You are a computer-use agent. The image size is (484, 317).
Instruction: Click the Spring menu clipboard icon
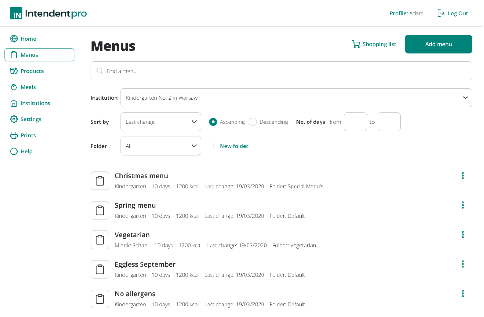coord(100,210)
